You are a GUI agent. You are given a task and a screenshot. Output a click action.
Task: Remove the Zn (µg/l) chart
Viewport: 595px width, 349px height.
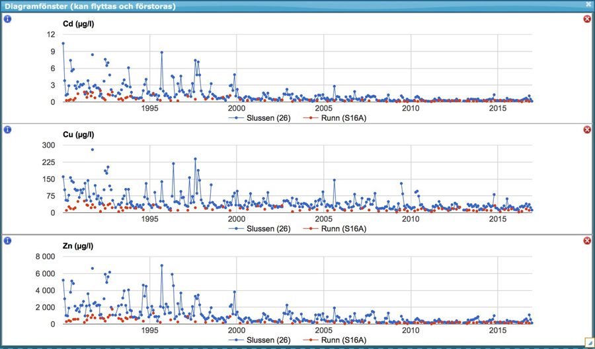point(587,241)
